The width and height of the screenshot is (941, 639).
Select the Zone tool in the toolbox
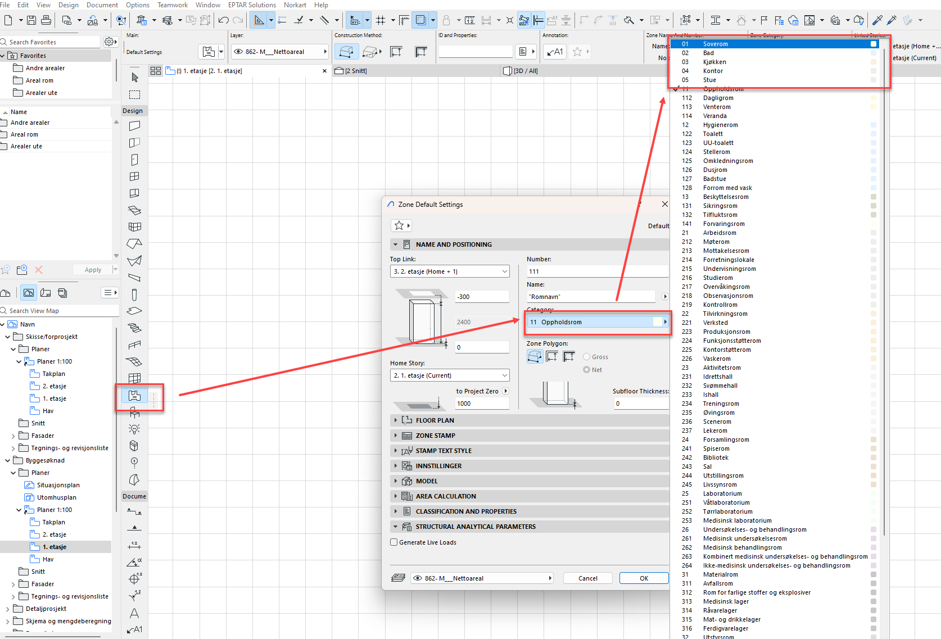coord(134,396)
